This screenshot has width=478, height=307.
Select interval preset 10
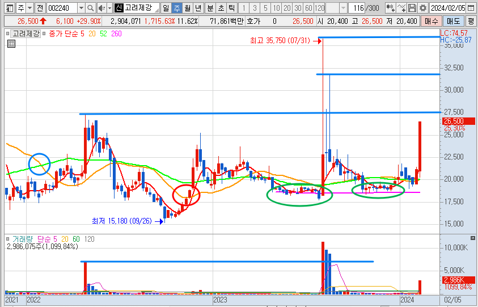click(x=276, y=8)
